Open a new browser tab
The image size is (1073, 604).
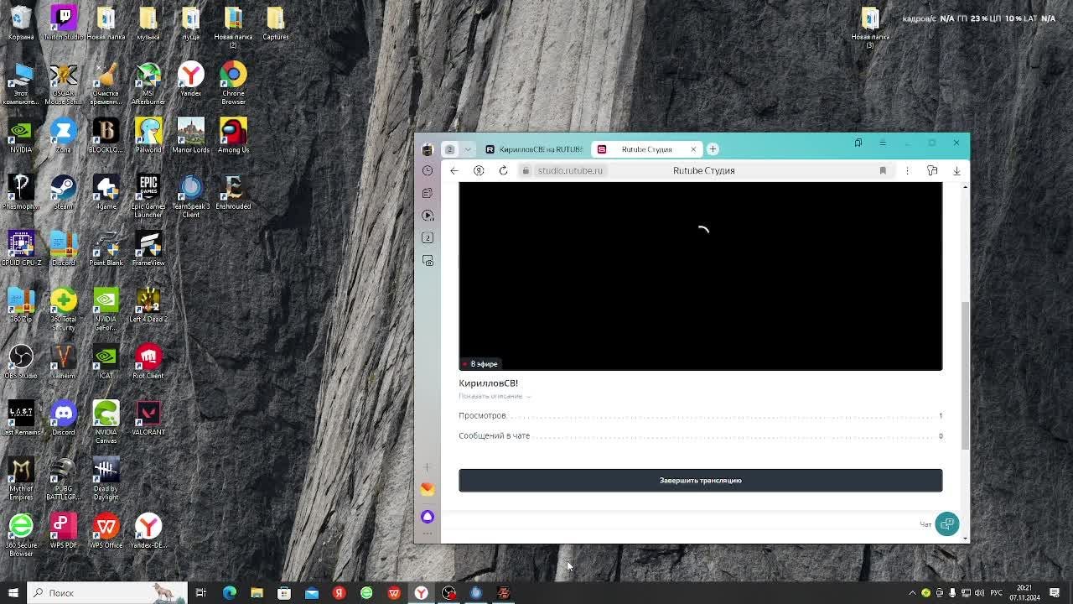[713, 149]
